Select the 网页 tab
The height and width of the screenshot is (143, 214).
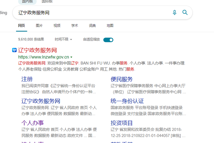[x=22, y=26]
